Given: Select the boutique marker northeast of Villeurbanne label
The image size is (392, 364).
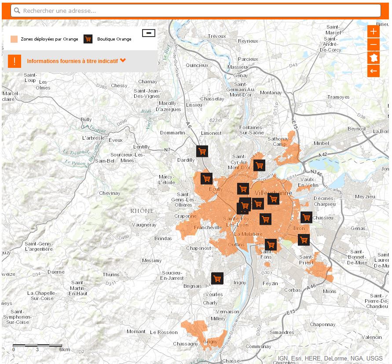Looking at the screenshot, I should 273,199.
